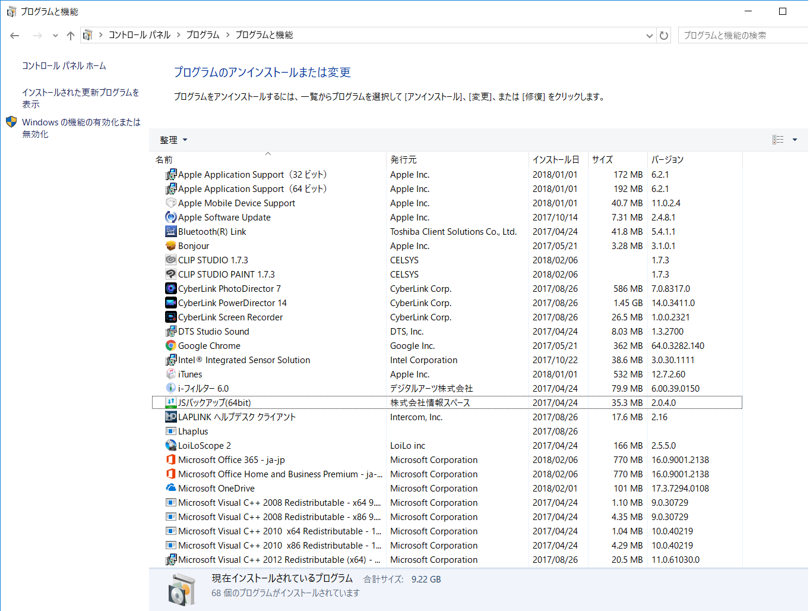The image size is (810, 611).
Task: Click the プログラムと機能の検索 search box
Action: point(743,36)
